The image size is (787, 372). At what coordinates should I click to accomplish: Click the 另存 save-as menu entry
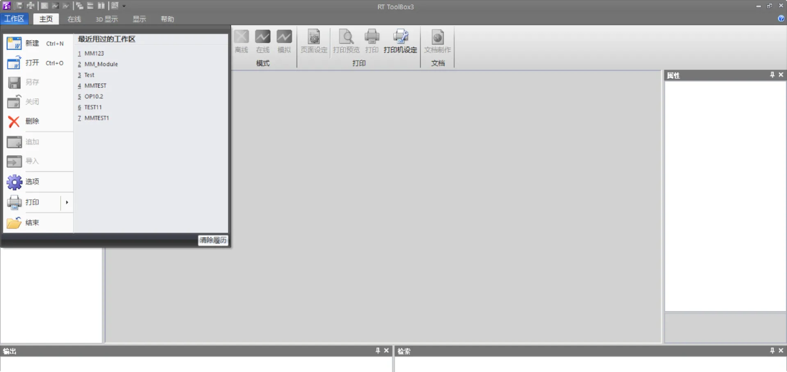pos(38,82)
